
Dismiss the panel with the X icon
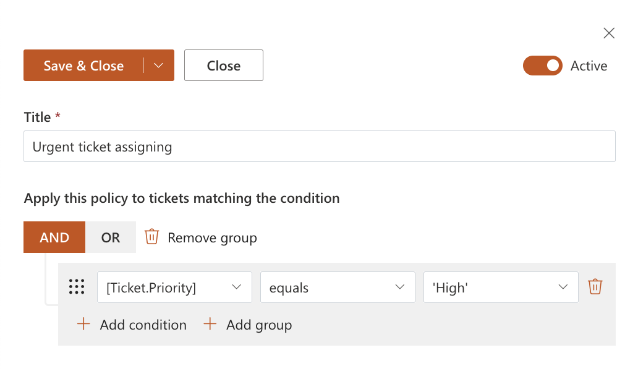tap(609, 33)
